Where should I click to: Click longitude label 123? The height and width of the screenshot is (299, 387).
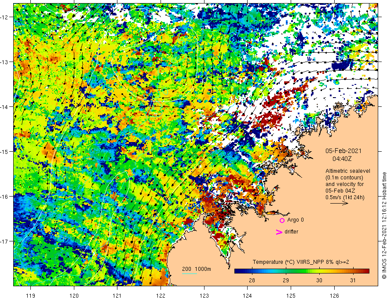[204, 295]
